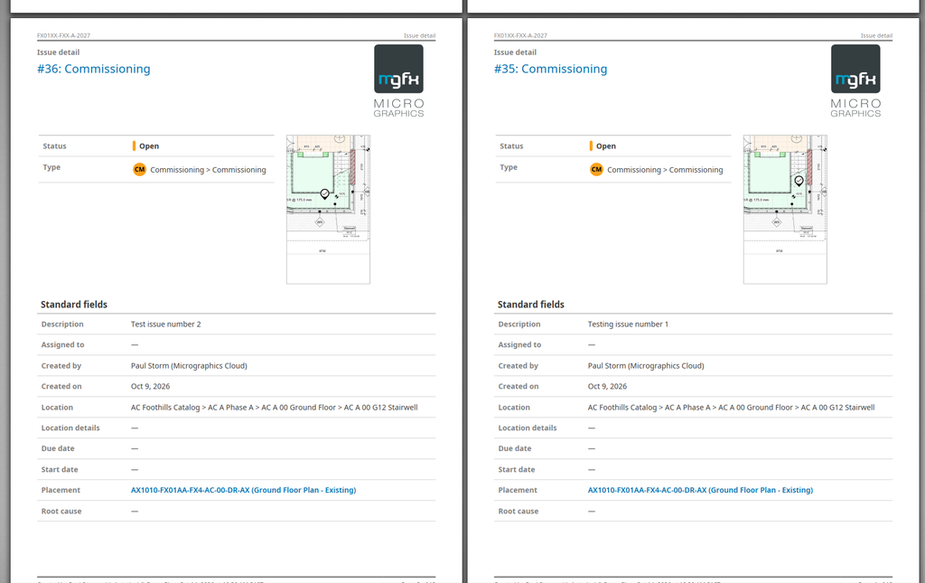Click Placement label on issue #35
This screenshot has height=583, width=925.
518,491
